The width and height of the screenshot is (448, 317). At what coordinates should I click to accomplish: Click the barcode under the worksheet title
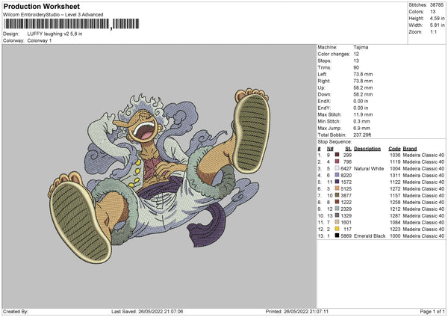72,24
